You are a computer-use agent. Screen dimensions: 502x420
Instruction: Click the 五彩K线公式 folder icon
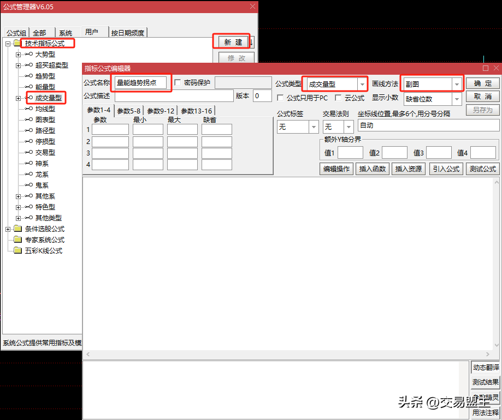tap(18, 250)
